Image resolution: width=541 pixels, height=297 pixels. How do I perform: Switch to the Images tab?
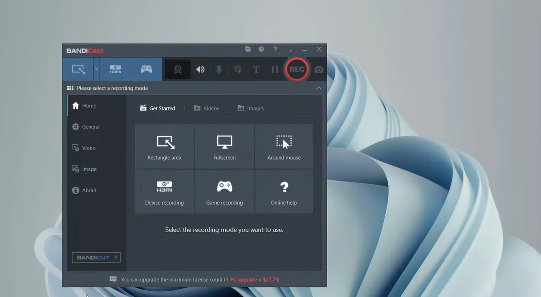coord(250,108)
